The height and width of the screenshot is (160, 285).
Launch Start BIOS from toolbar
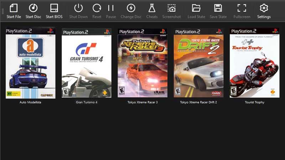click(54, 8)
